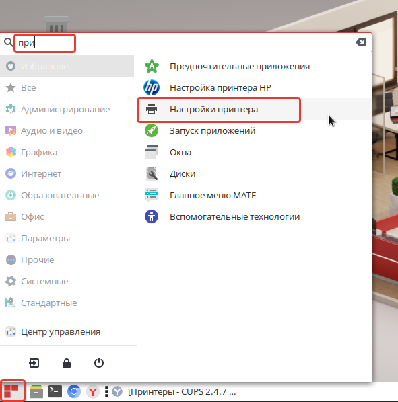Open Центр управления

(67, 332)
